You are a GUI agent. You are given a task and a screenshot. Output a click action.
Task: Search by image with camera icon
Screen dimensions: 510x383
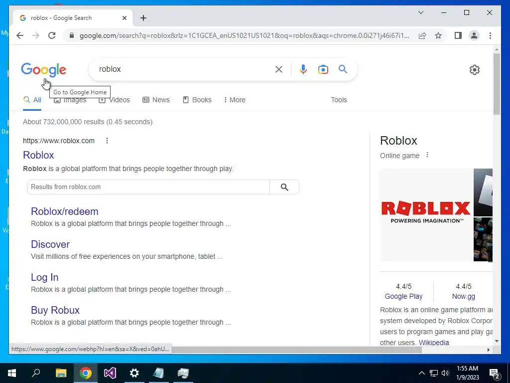pyautogui.click(x=323, y=69)
